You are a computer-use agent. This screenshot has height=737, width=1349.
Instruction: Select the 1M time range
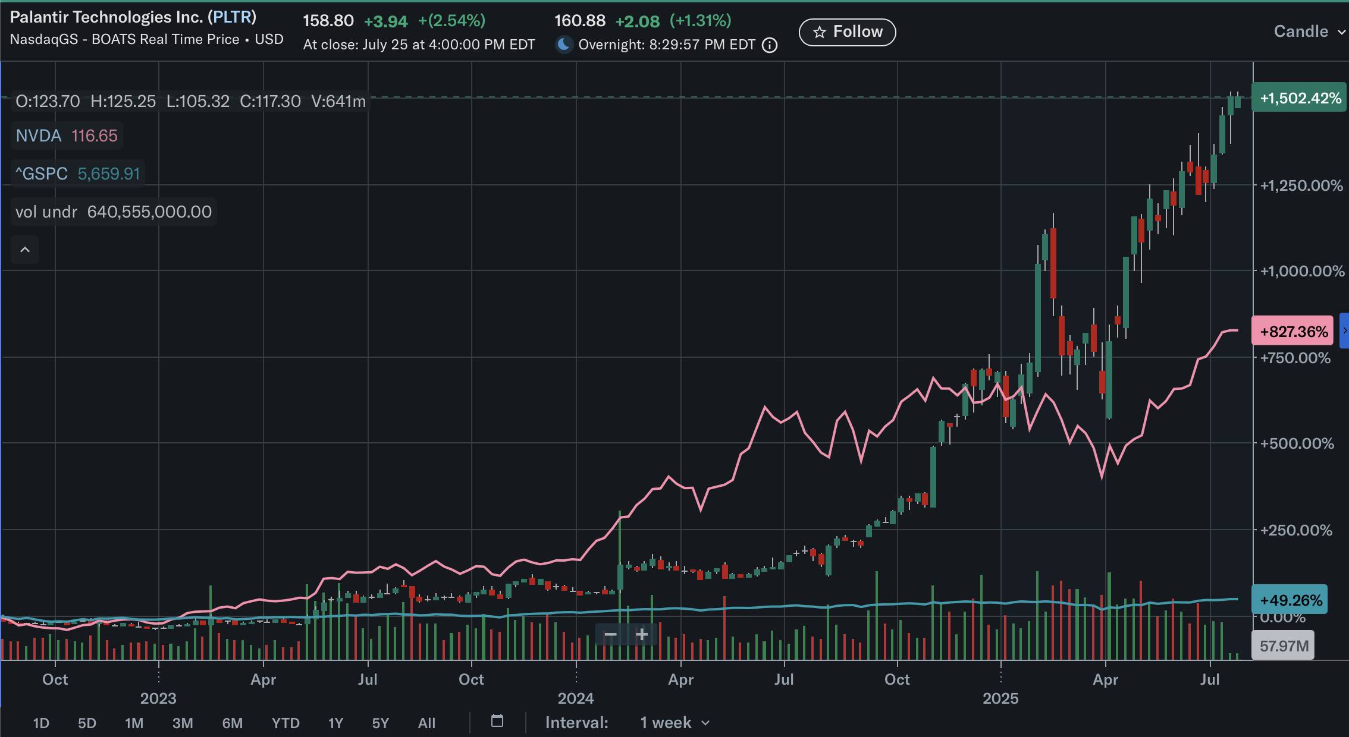coord(134,723)
